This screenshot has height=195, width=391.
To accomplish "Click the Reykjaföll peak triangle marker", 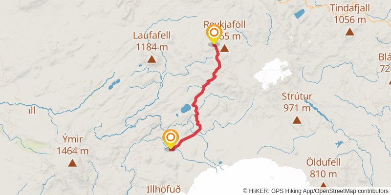I will pos(224,48).
